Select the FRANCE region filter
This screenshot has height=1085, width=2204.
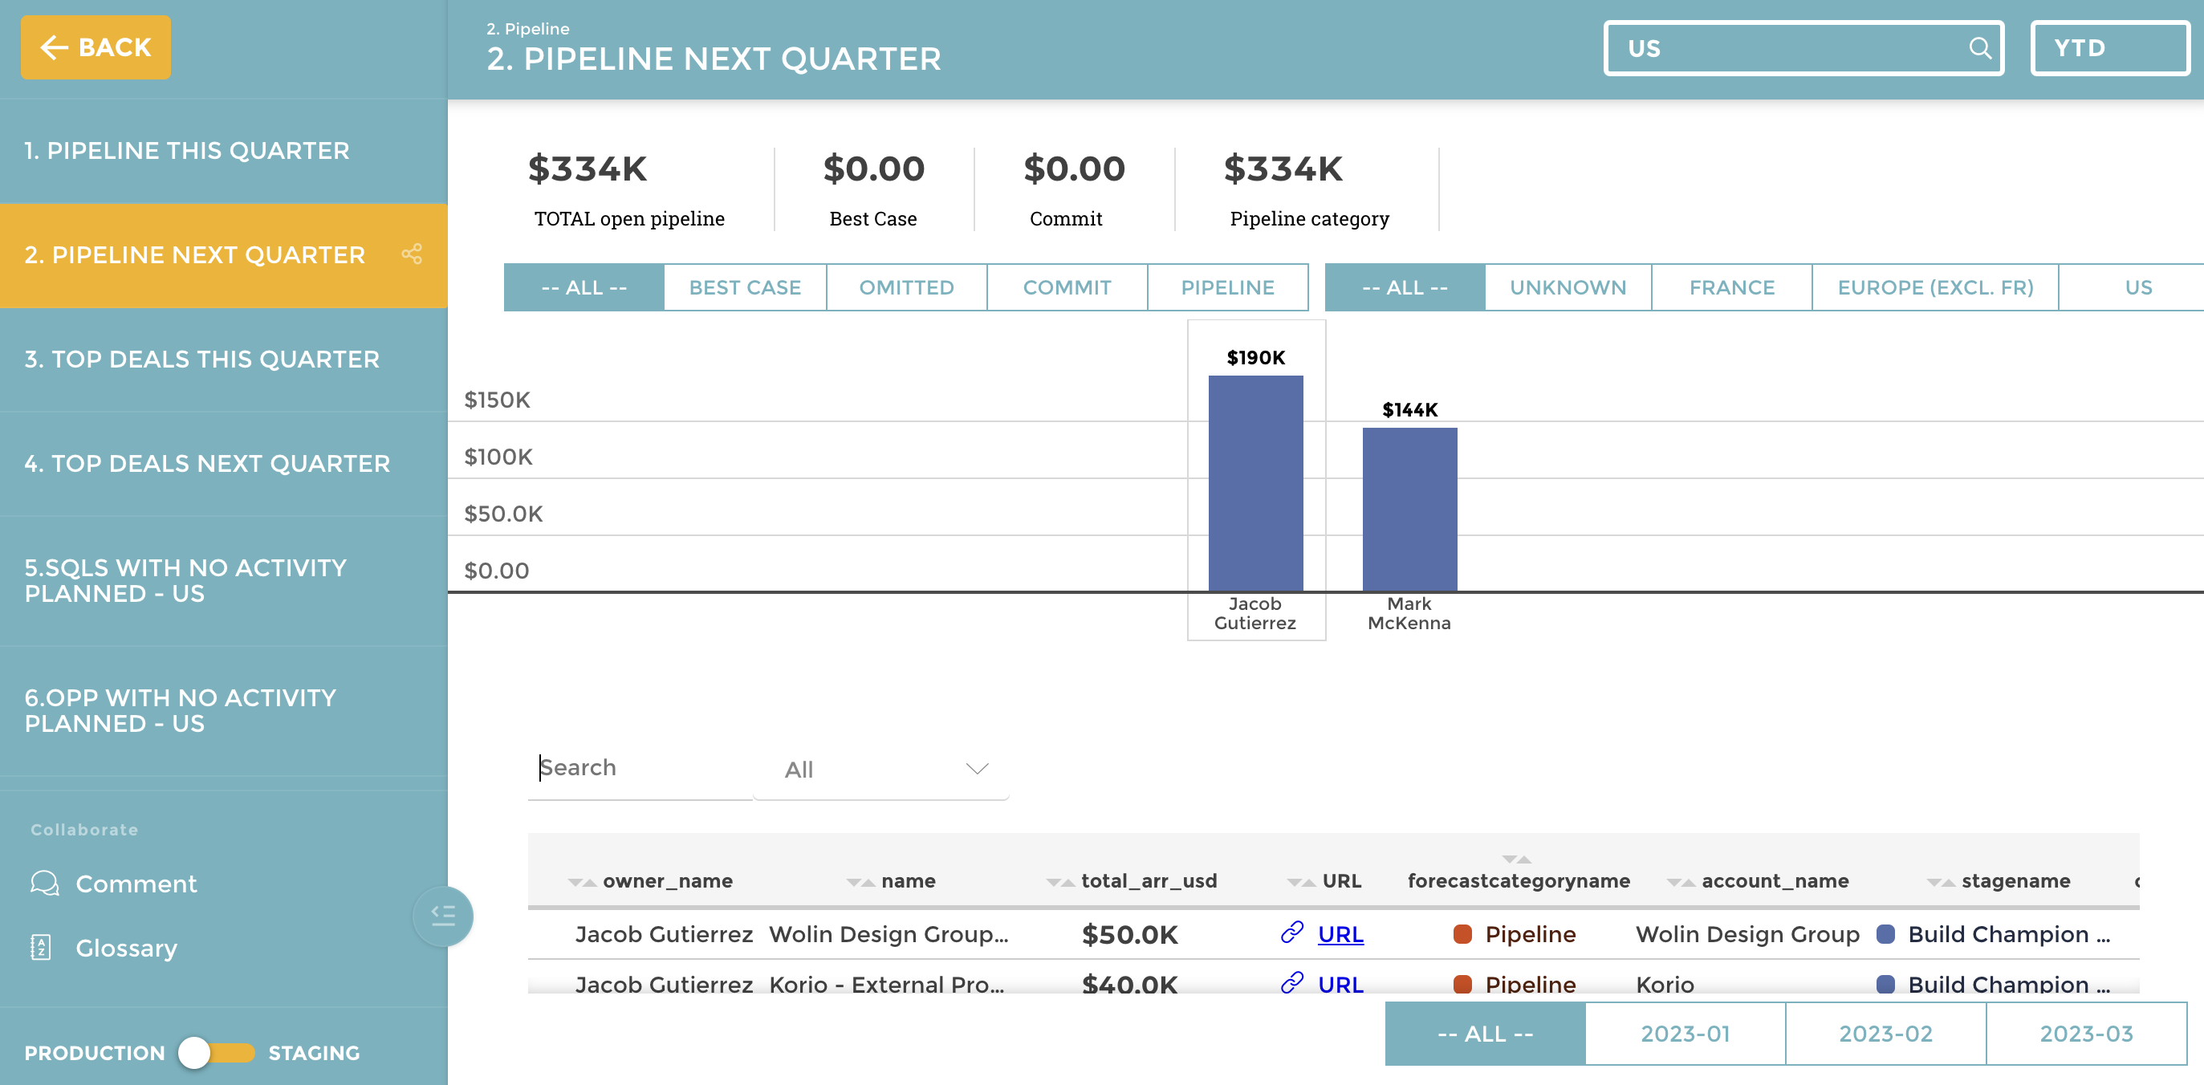[x=1731, y=287]
